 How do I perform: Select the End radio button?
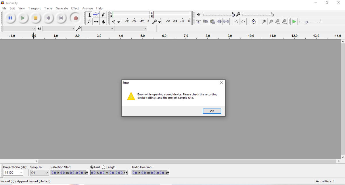92,167
